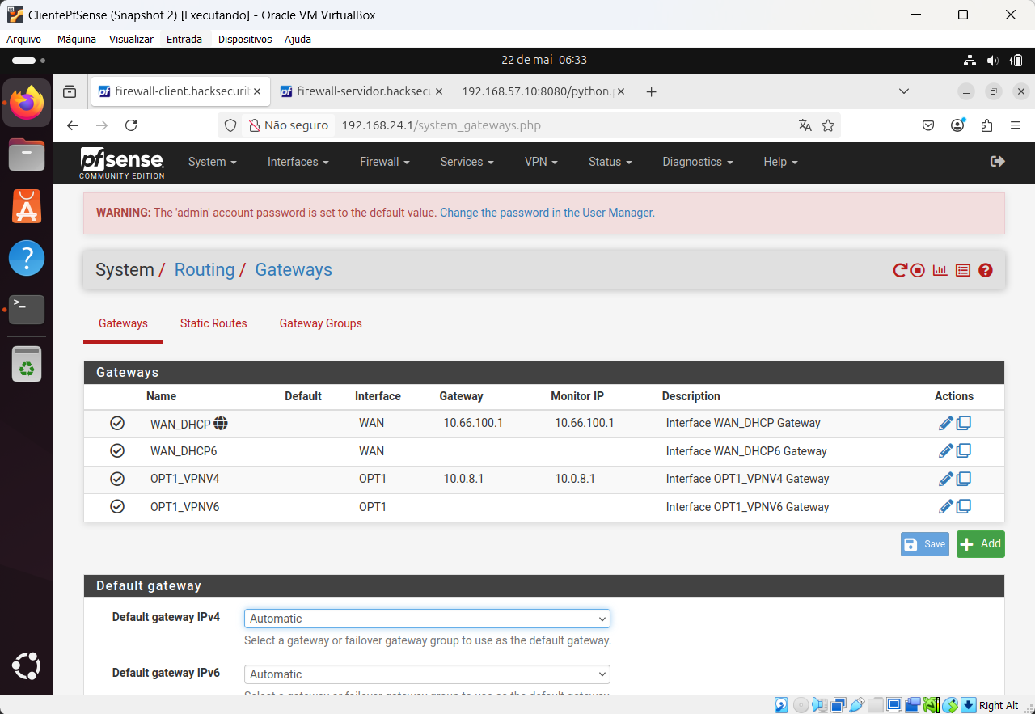The image size is (1035, 714).
Task: Open the Diagnostics menu
Action: (698, 162)
